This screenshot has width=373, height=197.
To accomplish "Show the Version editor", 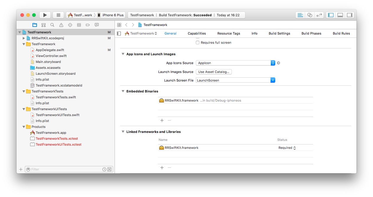I will pyautogui.click(x=319, y=15).
